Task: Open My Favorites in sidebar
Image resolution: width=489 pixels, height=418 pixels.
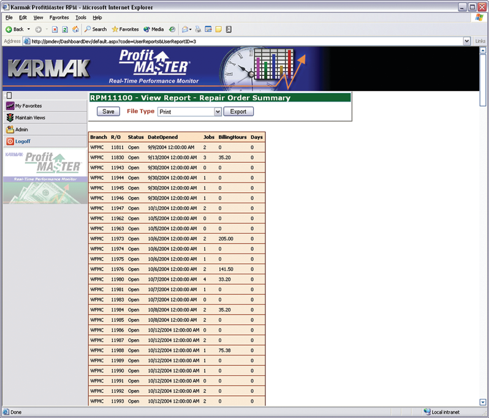Action: coord(45,106)
